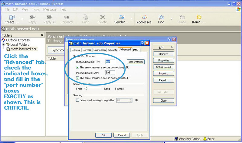Screen dimensions: 242x143
Task: Open Send/Receive from the toolbar
Action: 122,18
